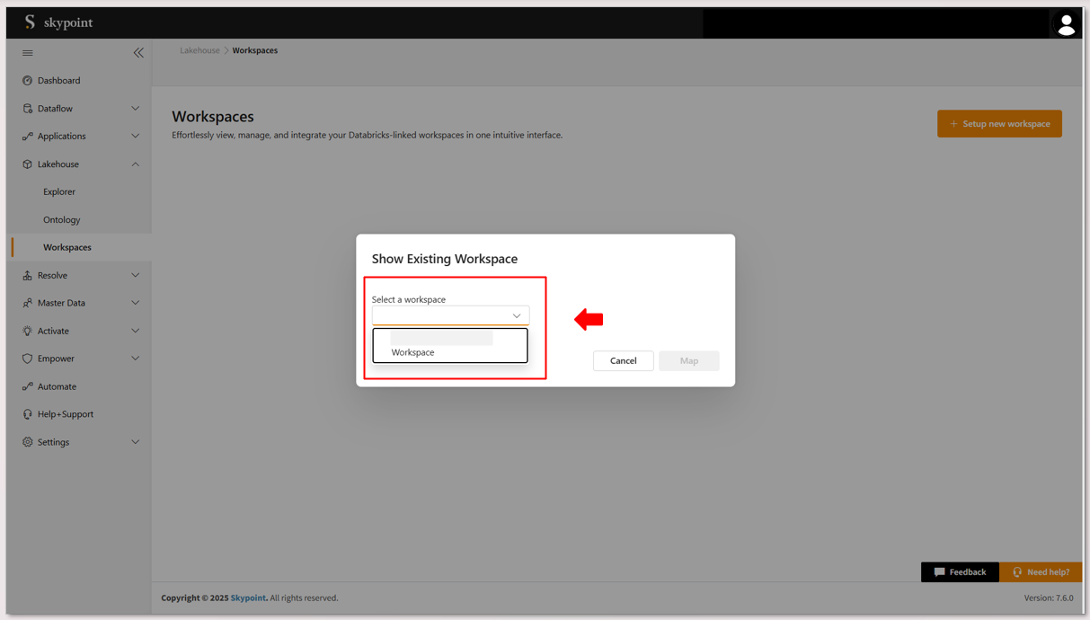The image size is (1090, 620).
Task: Expand the Applications menu section
Action: (x=135, y=137)
